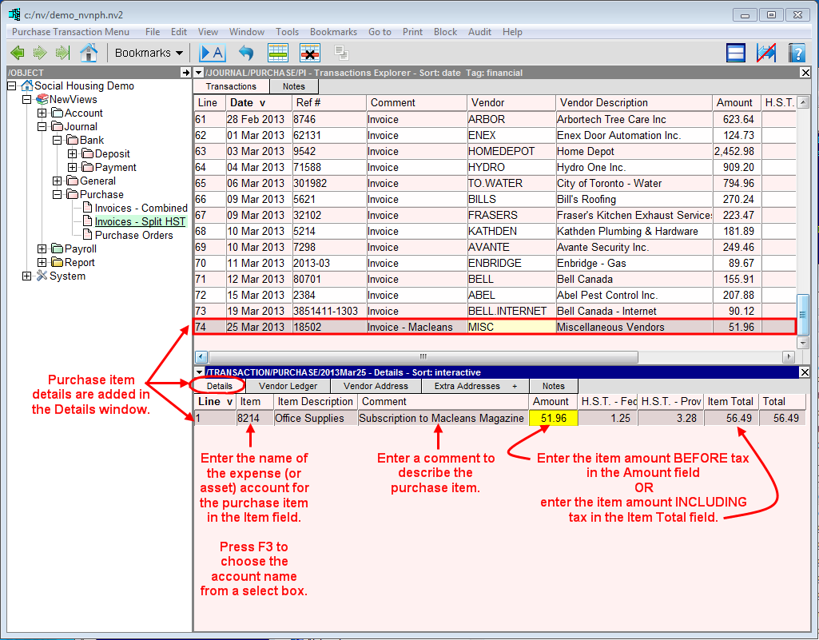Click the yellow Amount cell showing 51.96
Image resolution: width=819 pixels, height=640 pixels.
pos(553,418)
